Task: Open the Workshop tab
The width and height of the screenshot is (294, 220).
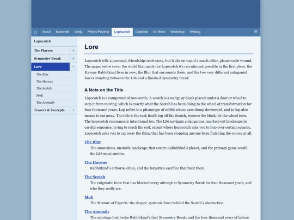Action: (177, 32)
